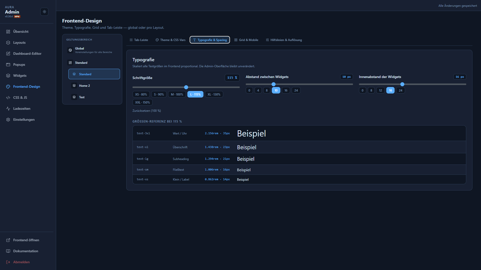Set widget gap preset to 0

pos(249,90)
